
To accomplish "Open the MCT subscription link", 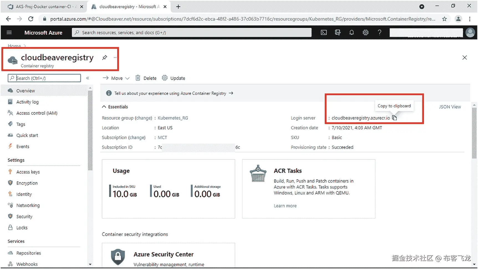I will tap(162, 138).
